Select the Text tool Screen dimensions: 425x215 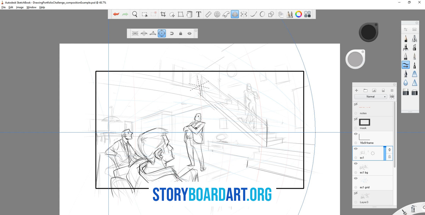[198, 14]
